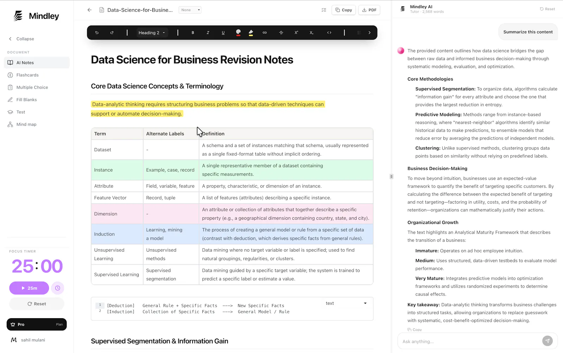Pick the red text color swatch
Screen dimensions: 563x353
pyautogui.click(x=238, y=33)
